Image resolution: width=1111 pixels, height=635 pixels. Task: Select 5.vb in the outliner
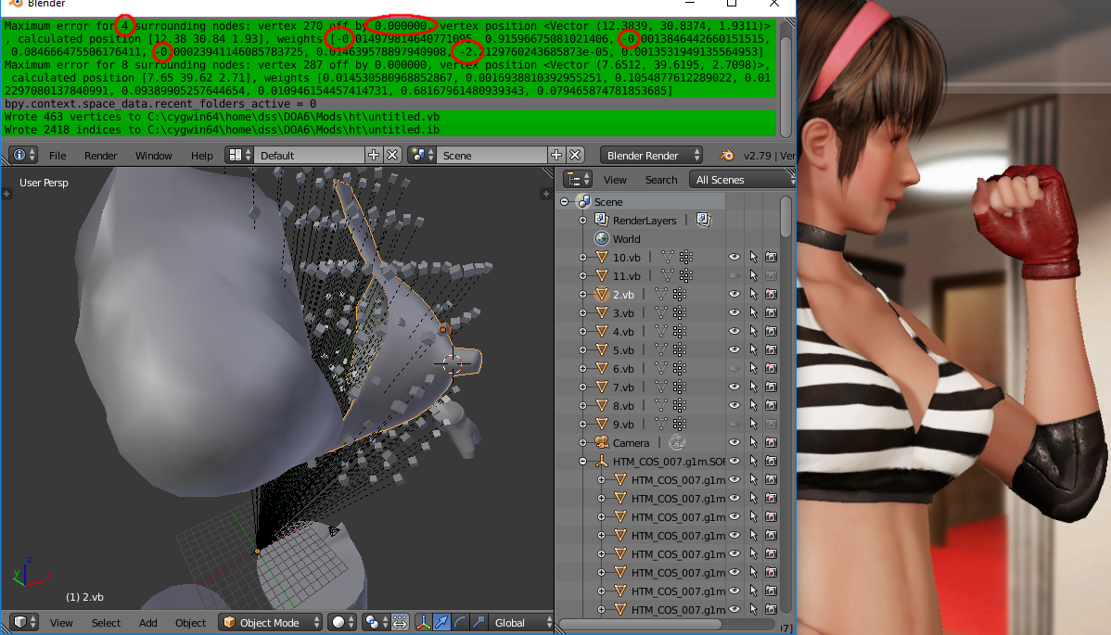pos(623,349)
